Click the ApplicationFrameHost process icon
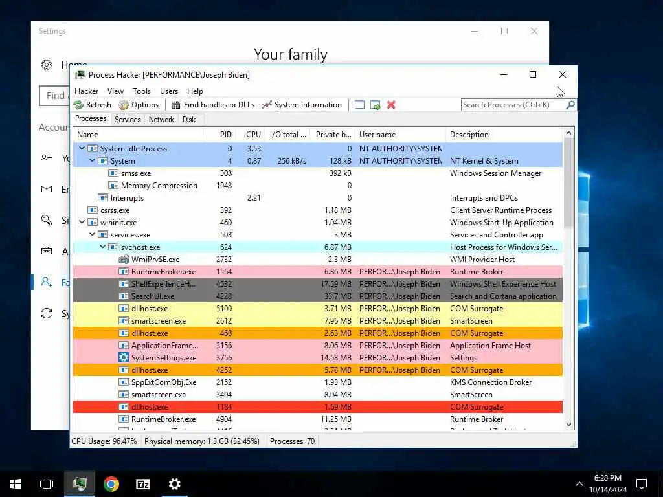The image size is (663, 497). click(124, 346)
